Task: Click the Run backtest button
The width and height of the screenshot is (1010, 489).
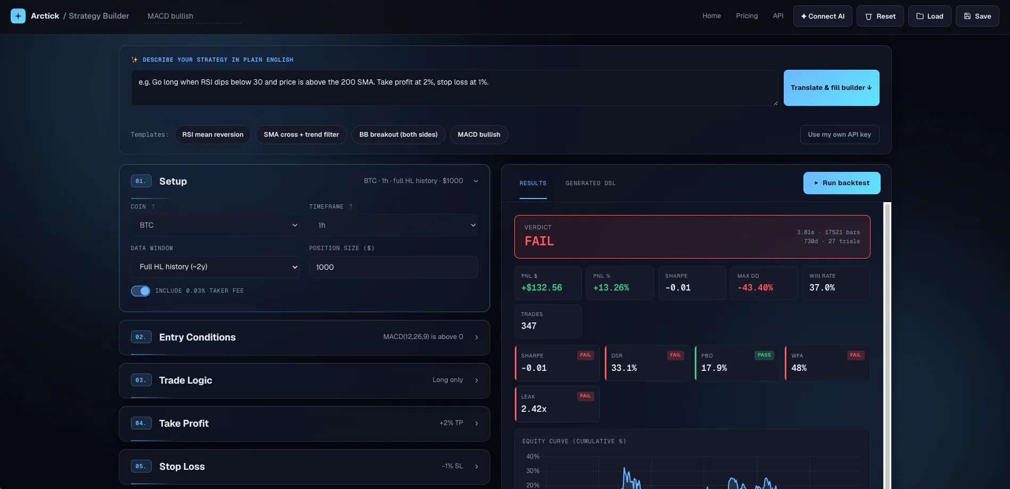Action: coord(842,183)
